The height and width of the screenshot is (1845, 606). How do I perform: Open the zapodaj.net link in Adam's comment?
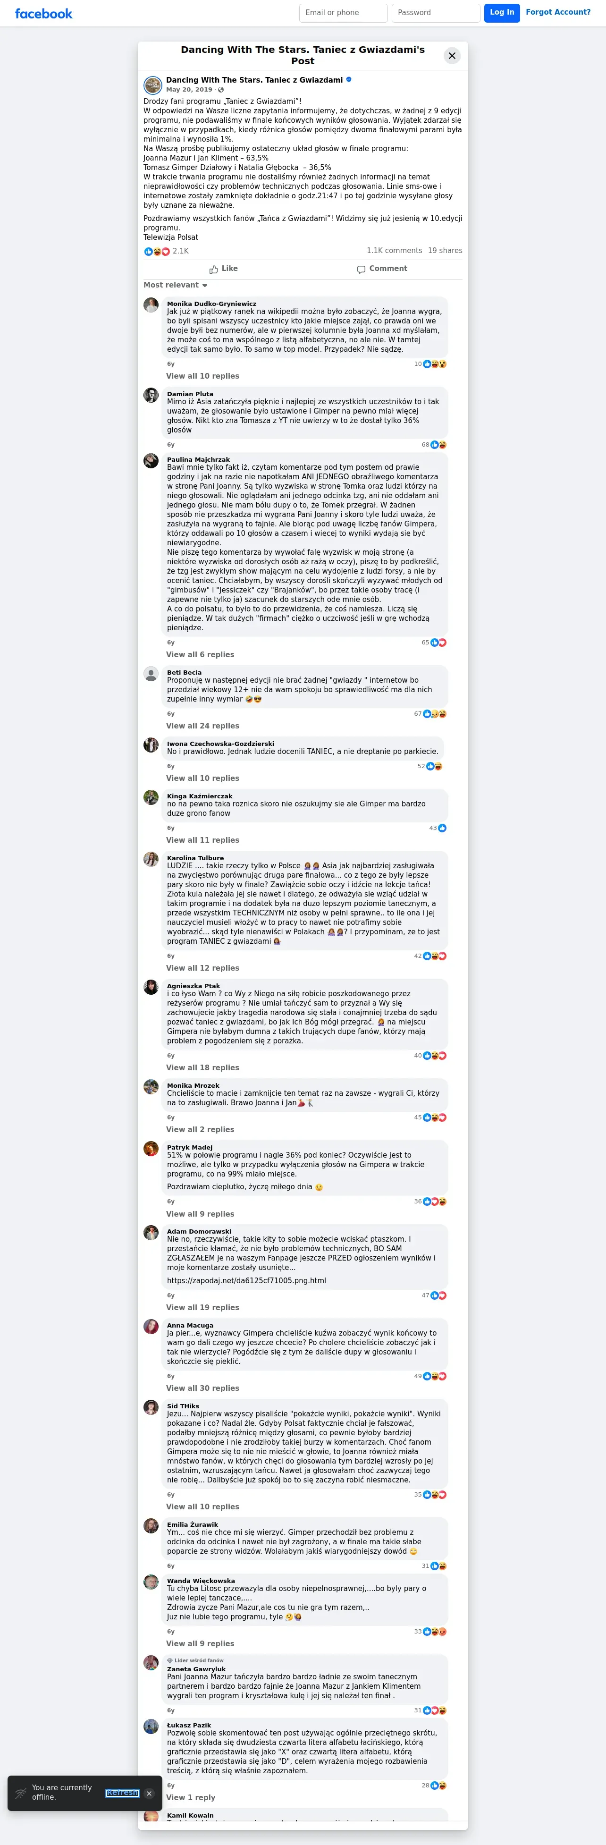tap(246, 1281)
